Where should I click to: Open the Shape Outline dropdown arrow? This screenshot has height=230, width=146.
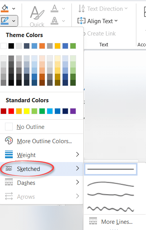(x=14, y=21)
